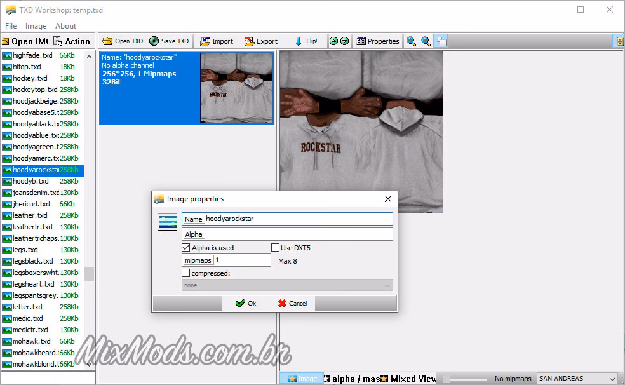Image resolution: width=625 pixels, height=385 pixels.
Task: Select legsblack.txd in the file list
Action: tap(43, 262)
